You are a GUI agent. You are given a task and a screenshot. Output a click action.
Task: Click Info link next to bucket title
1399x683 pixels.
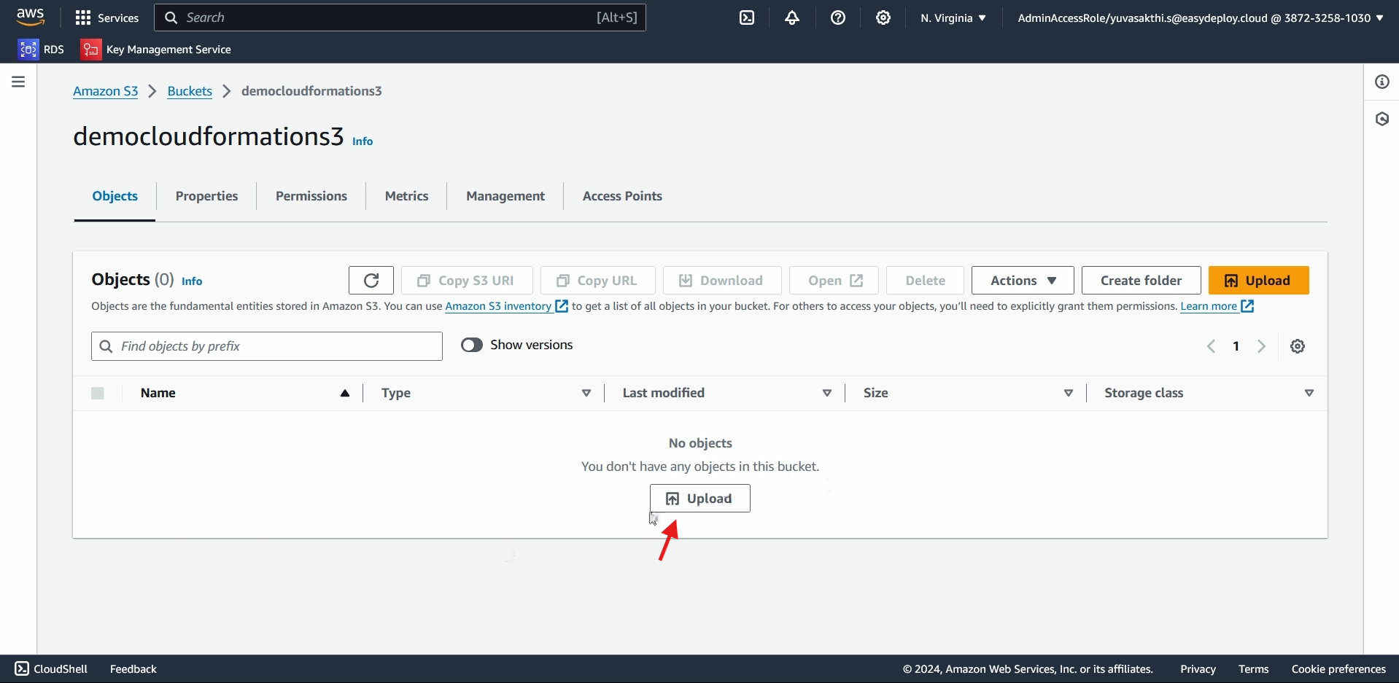[x=363, y=141]
